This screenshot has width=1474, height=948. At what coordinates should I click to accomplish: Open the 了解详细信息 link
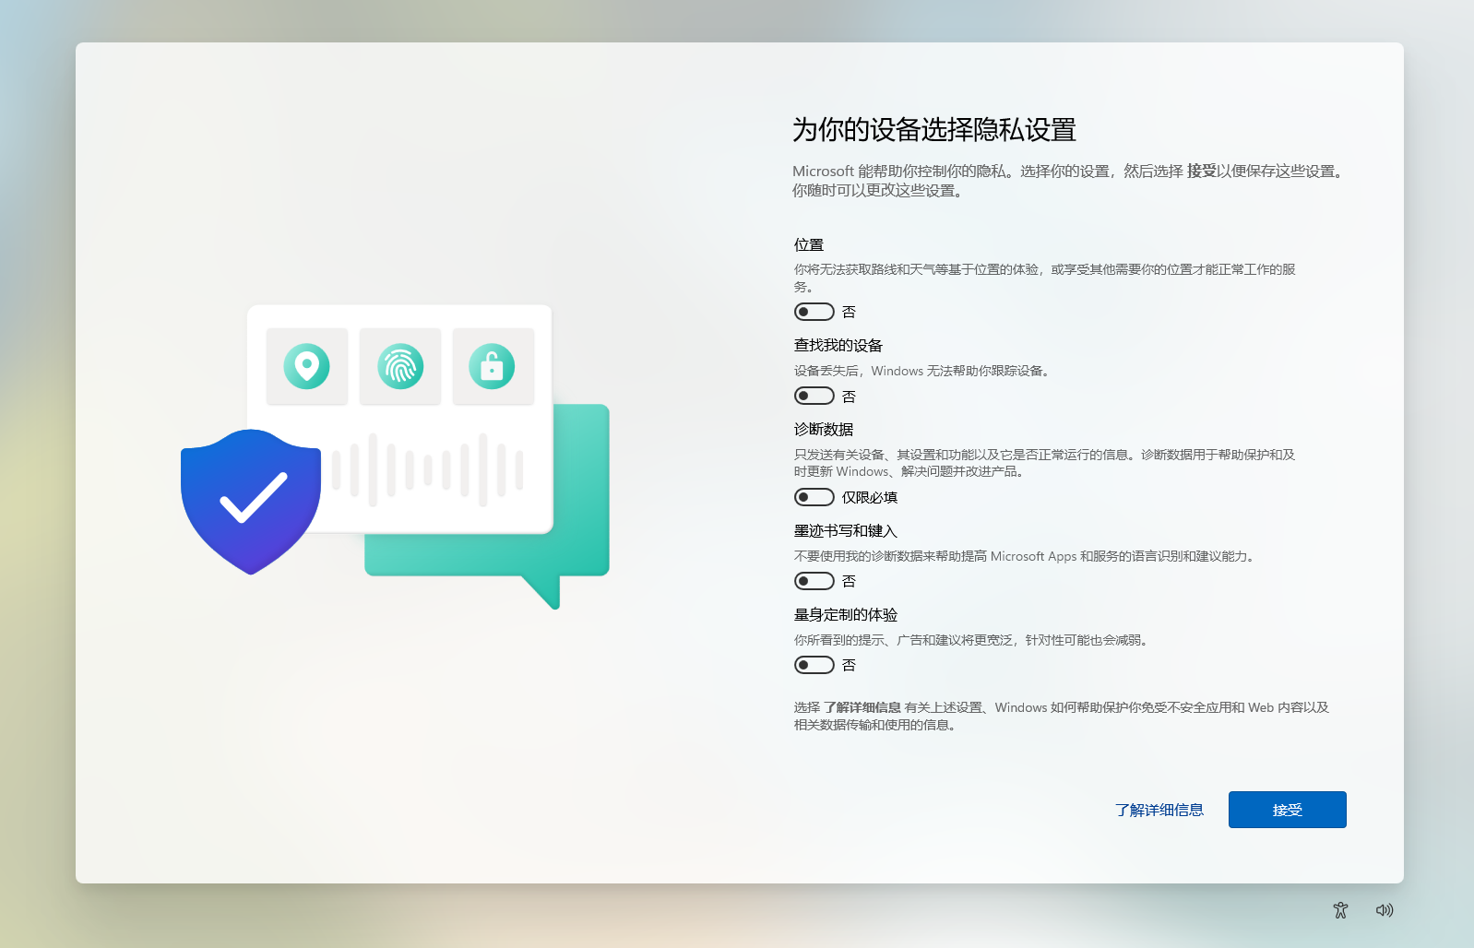coord(1159,810)
